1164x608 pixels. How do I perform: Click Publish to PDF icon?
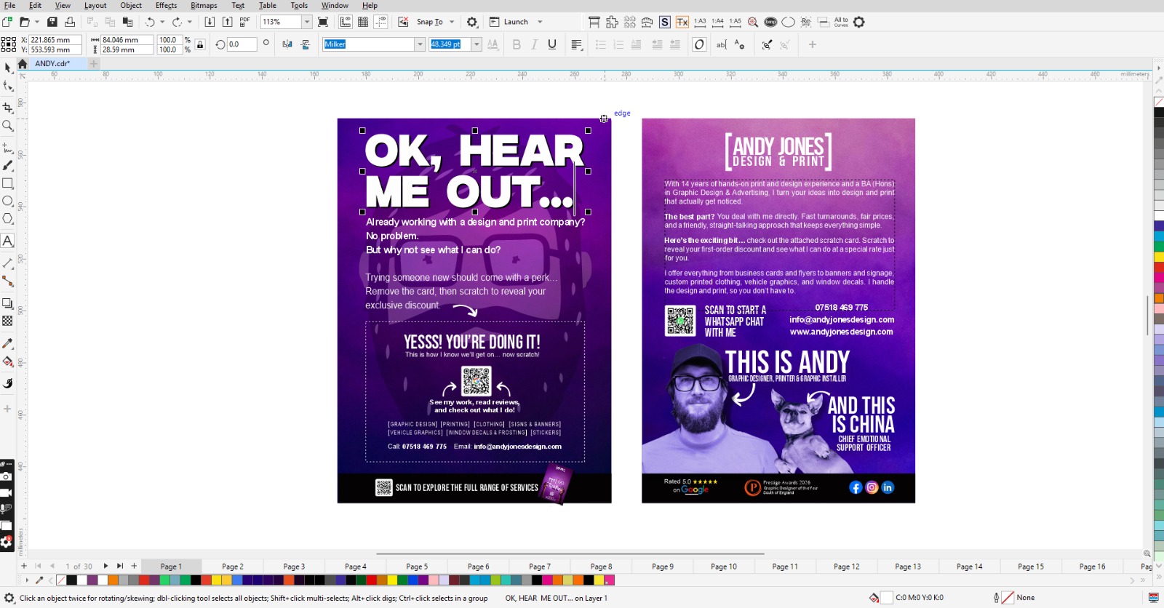(244, 22)
